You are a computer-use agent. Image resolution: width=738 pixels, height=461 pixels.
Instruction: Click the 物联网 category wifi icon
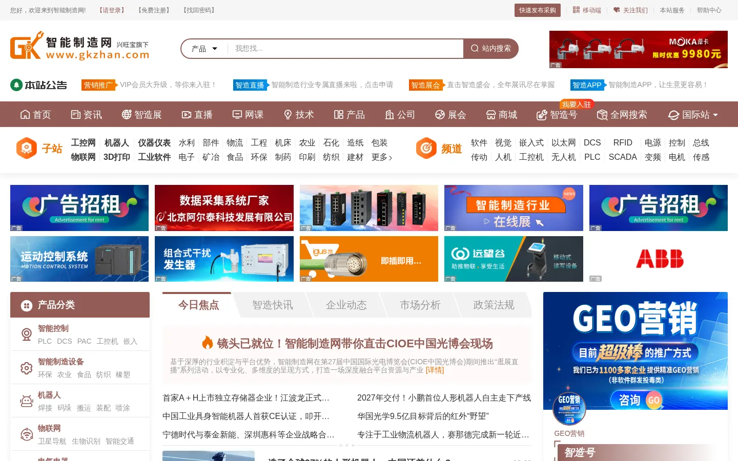(x=27, y=434)
